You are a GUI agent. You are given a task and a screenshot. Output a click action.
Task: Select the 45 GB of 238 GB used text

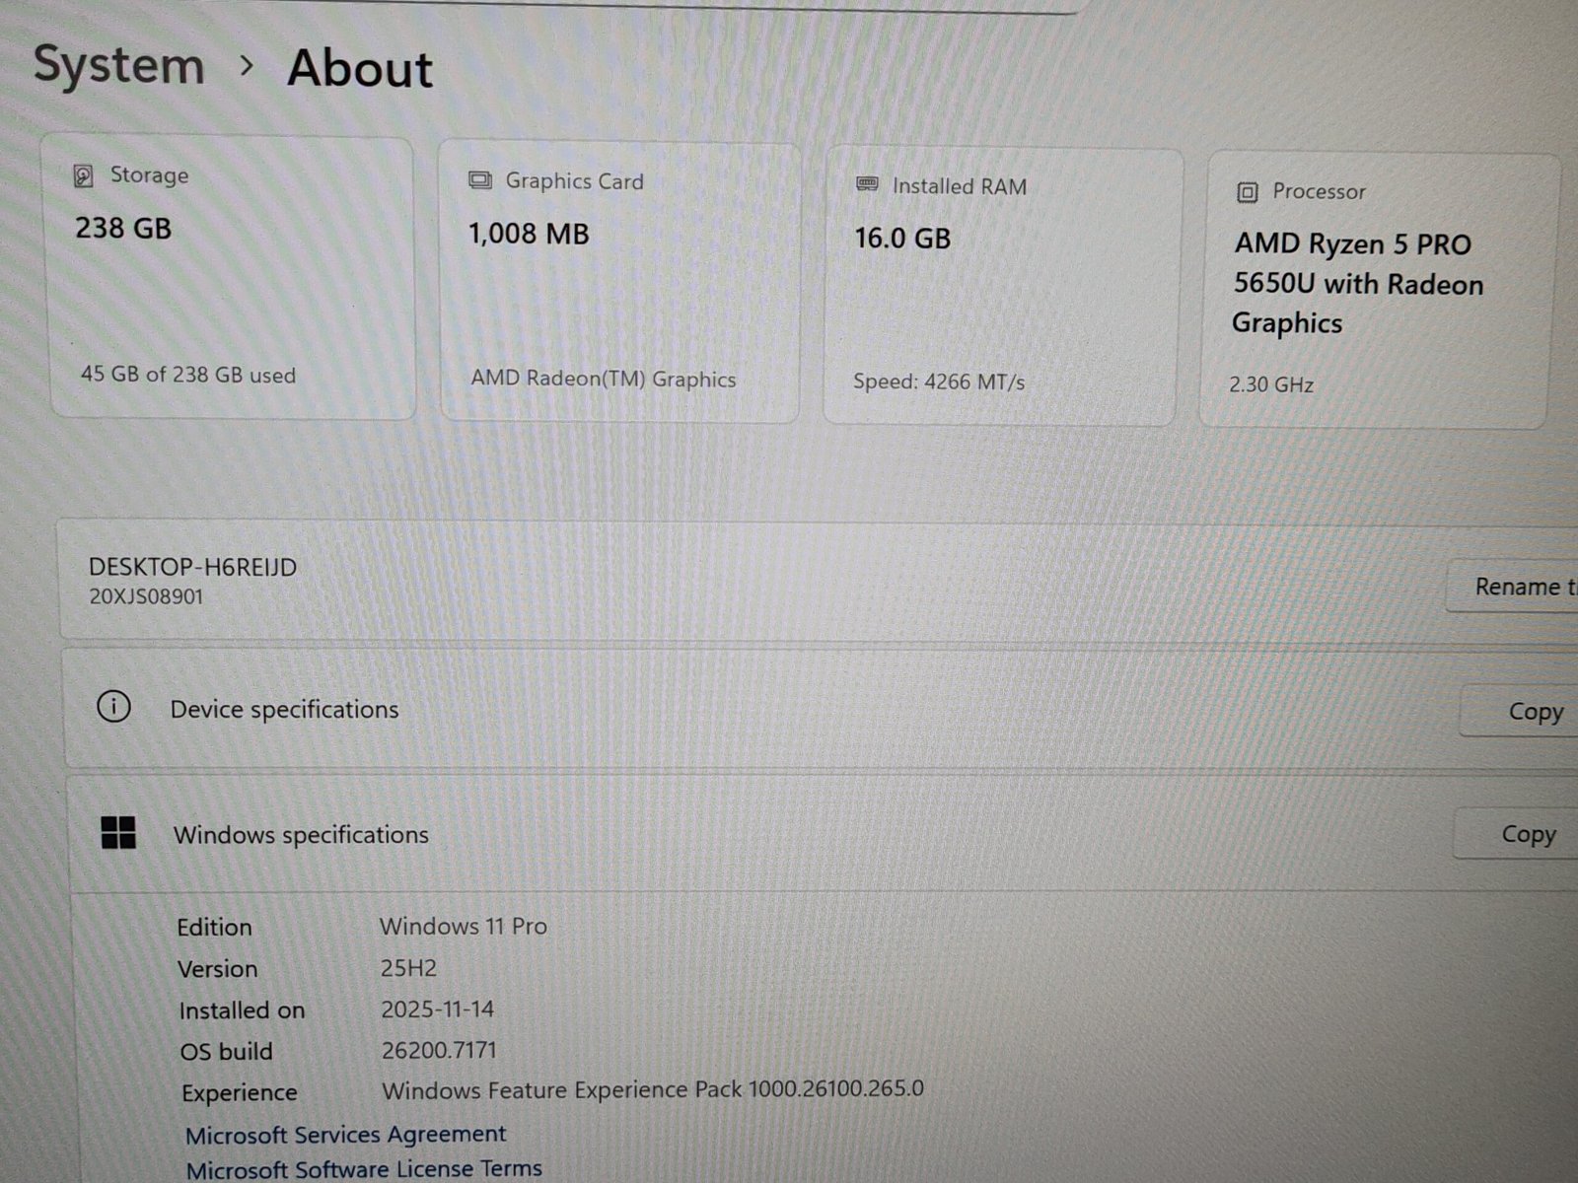coord(188,376)
